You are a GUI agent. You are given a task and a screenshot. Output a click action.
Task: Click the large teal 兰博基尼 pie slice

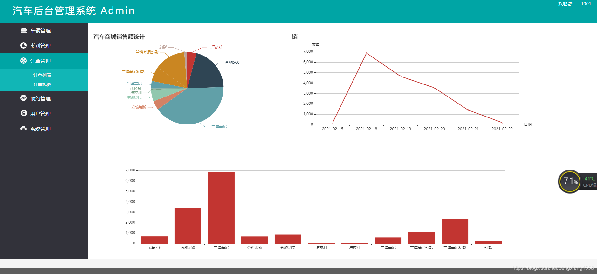[194, 106]
